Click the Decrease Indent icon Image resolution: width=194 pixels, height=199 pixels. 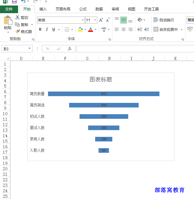pos(140,29)
